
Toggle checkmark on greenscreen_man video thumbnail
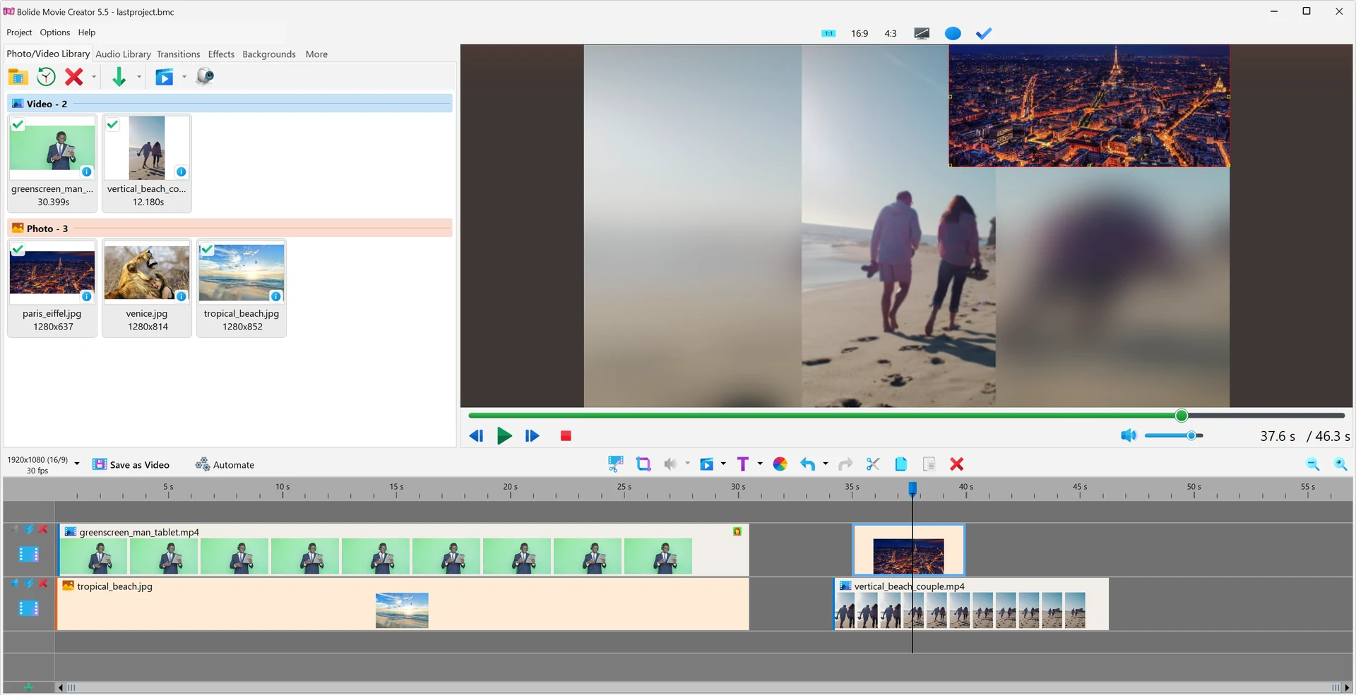click(18, 125)
